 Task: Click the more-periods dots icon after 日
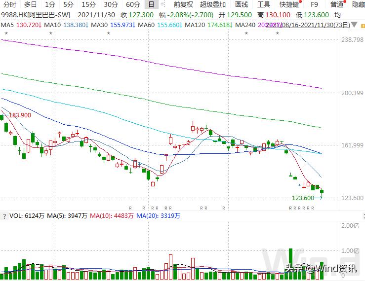coord(163,4)
